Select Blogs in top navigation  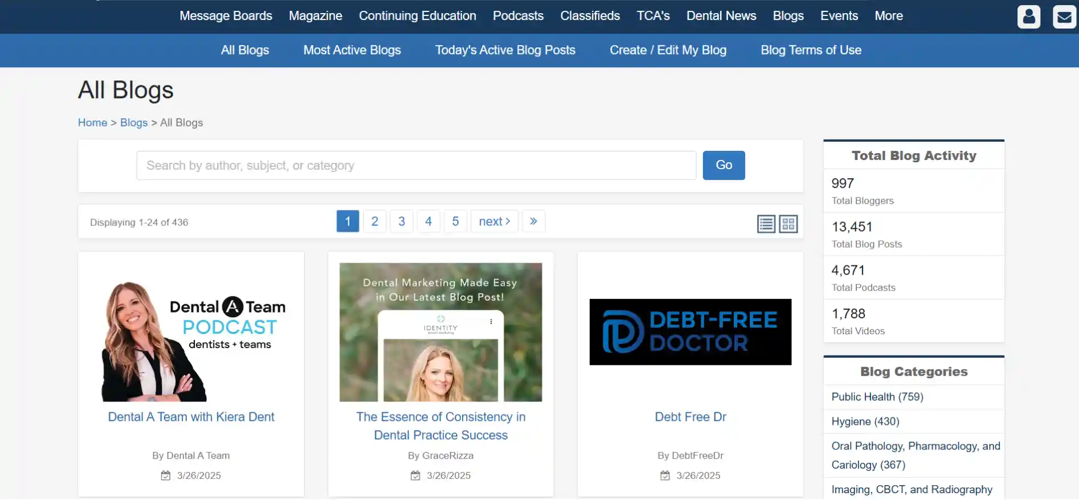(788, 16)
